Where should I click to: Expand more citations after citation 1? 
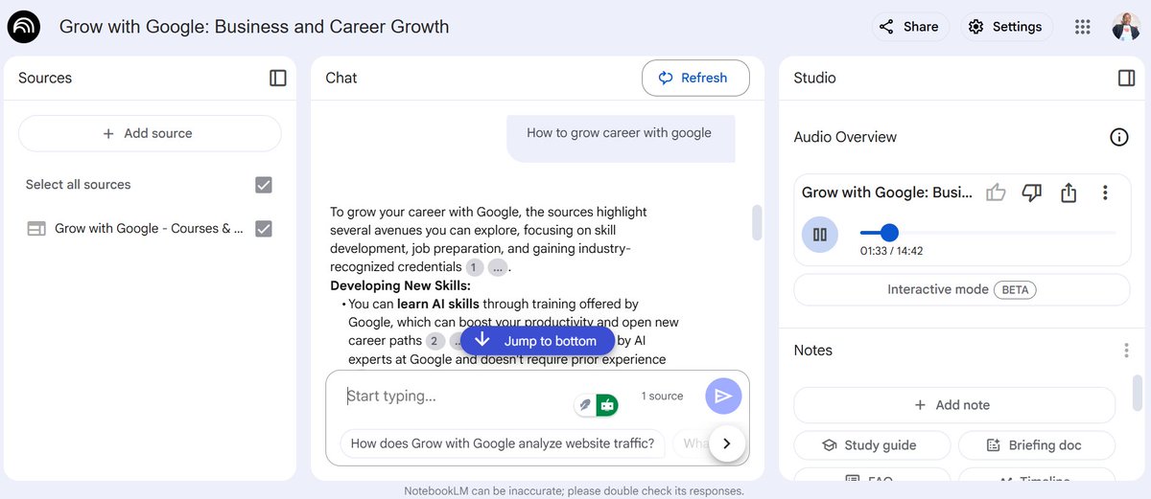point(498,267)
